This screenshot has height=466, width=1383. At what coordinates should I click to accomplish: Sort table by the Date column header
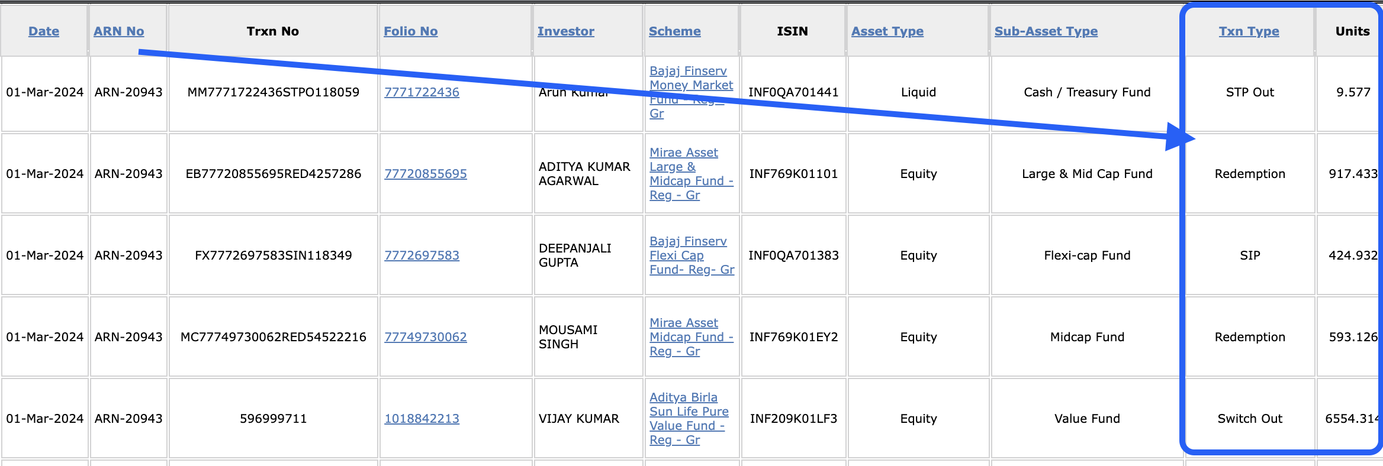[x=44, y=31]
